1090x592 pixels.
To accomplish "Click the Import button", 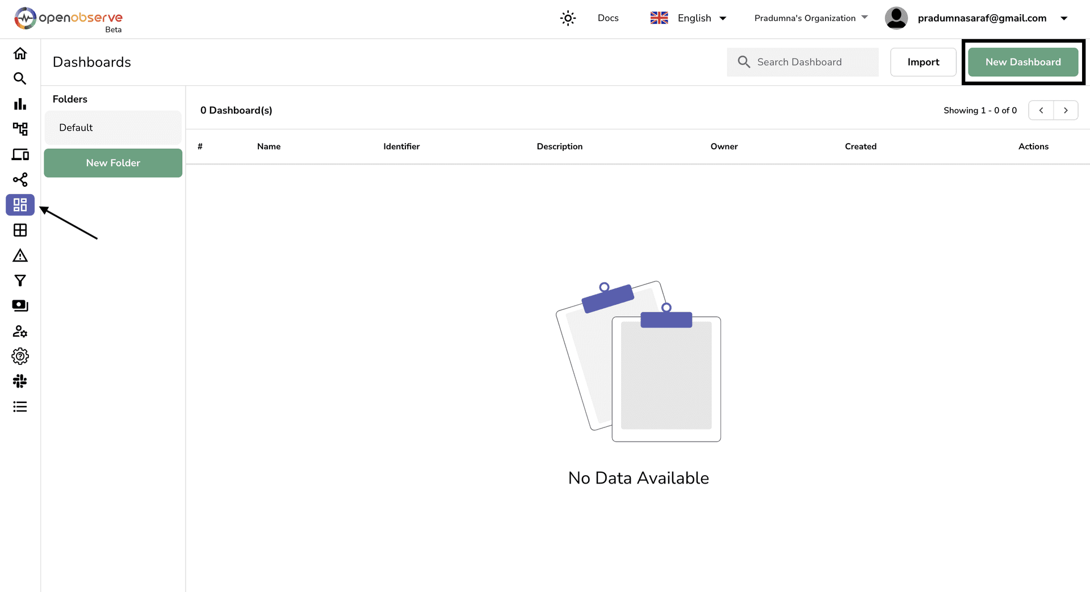I will coord(923,62).
